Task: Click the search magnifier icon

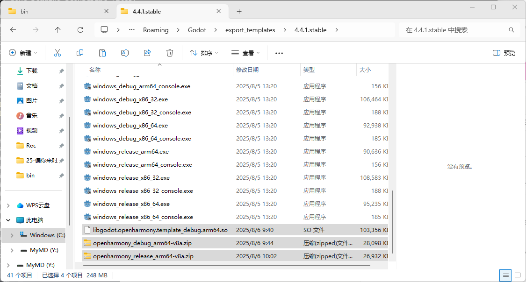Action: pyautogui.click(x=511, y=30)
